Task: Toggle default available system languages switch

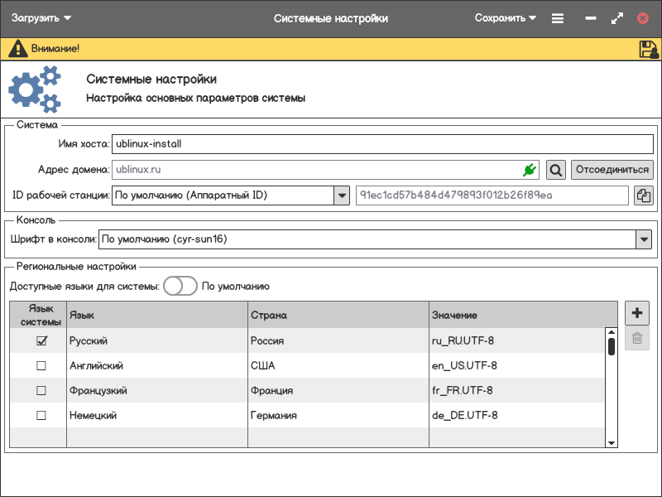Action: click(180, 286)
